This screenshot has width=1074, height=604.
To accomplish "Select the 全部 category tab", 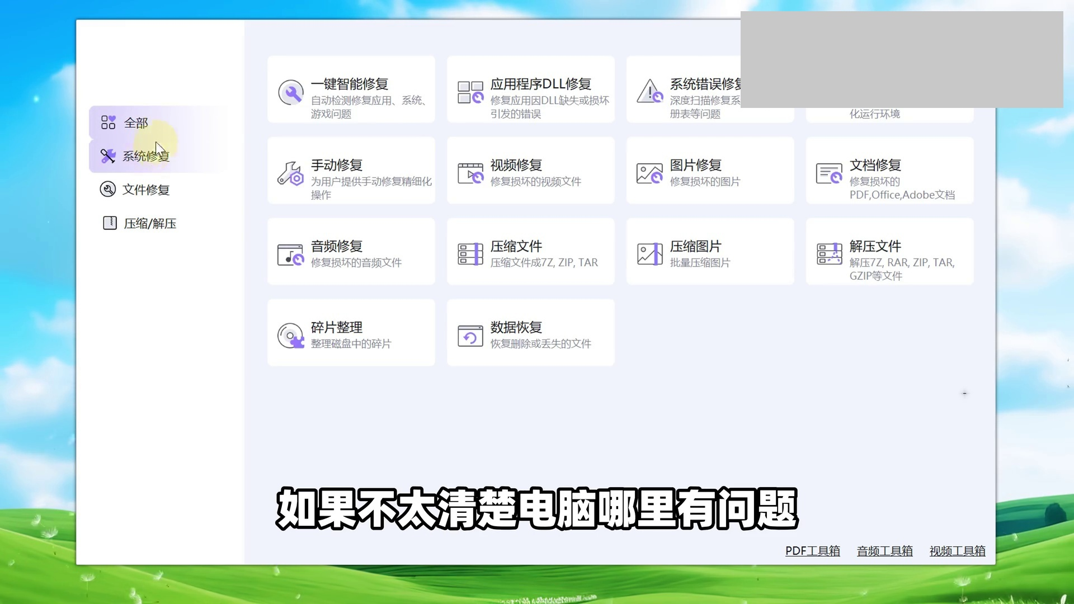I will click(x=158, y=122).
